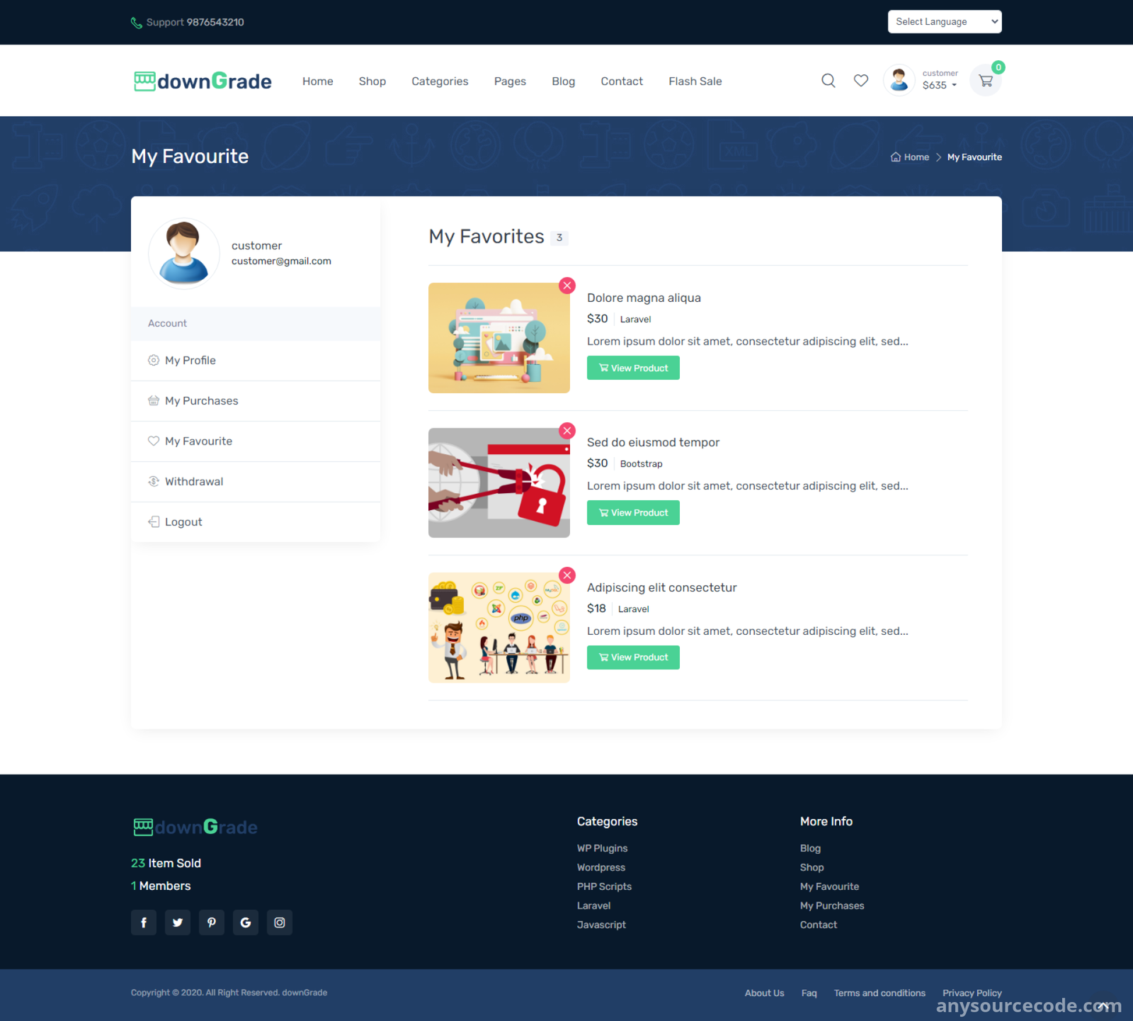Click Bootstrap category tag
Viewport: 1133px width, 1021px height.
tap(641, 463)
